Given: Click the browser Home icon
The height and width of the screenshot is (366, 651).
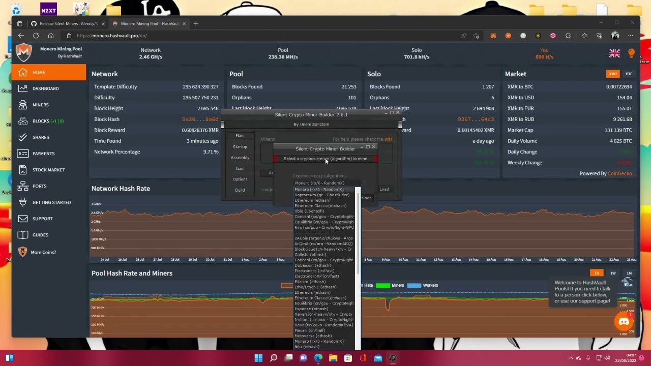Looking at the screenshot, I should click(x=51, y=36).
